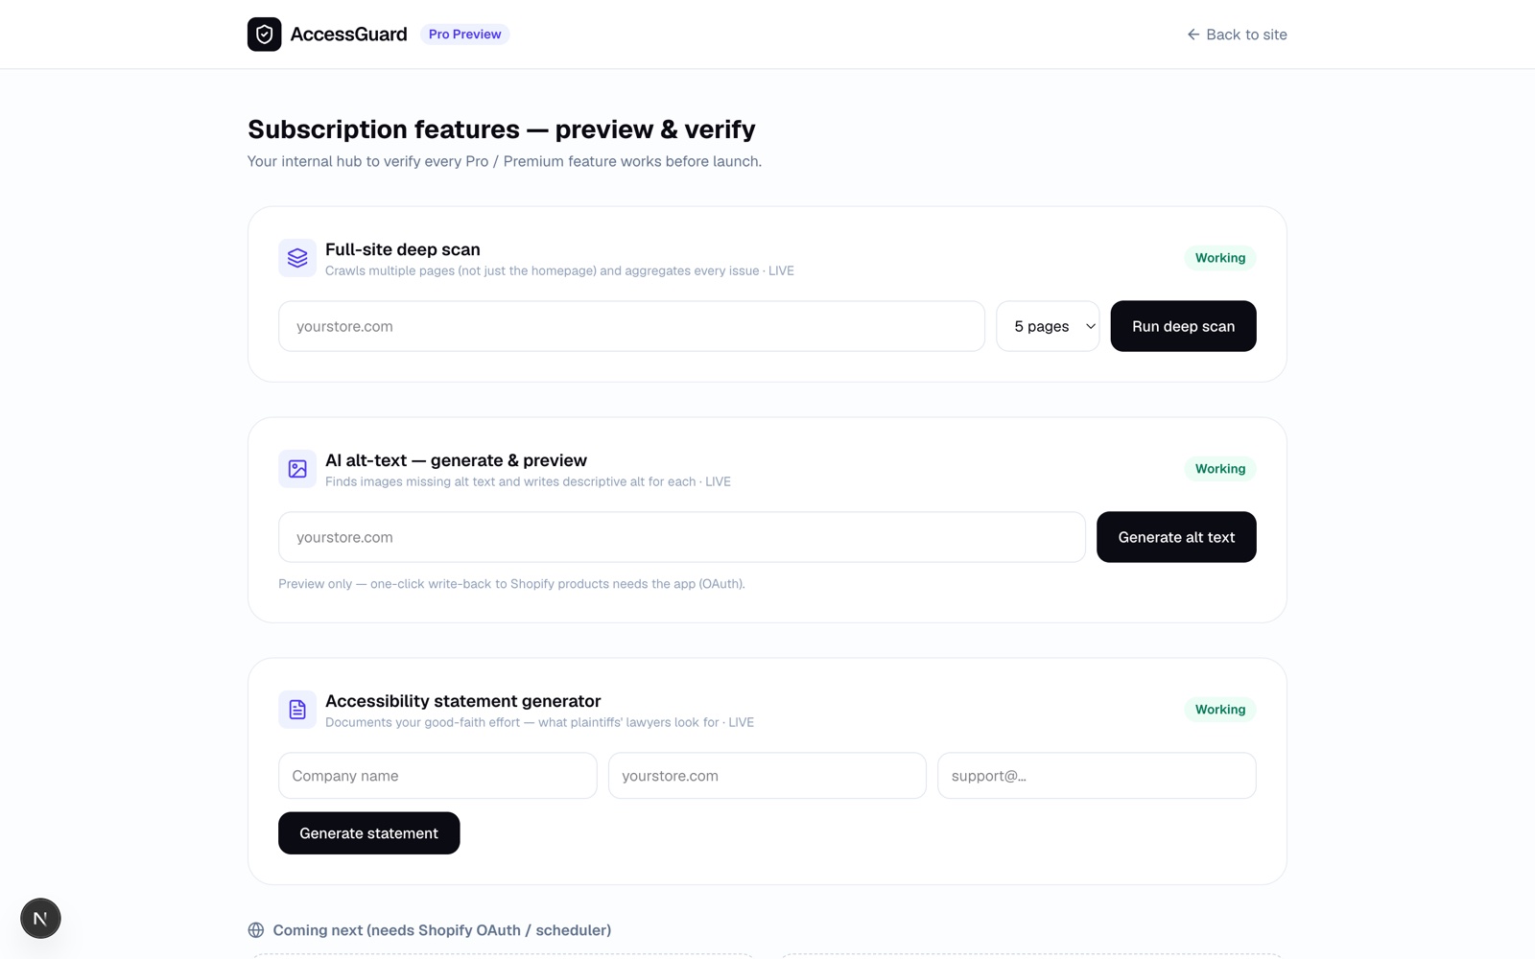
Task: Click the Accessibility statement generator heading
Action: pyautogui.click(x=462, y=701)
